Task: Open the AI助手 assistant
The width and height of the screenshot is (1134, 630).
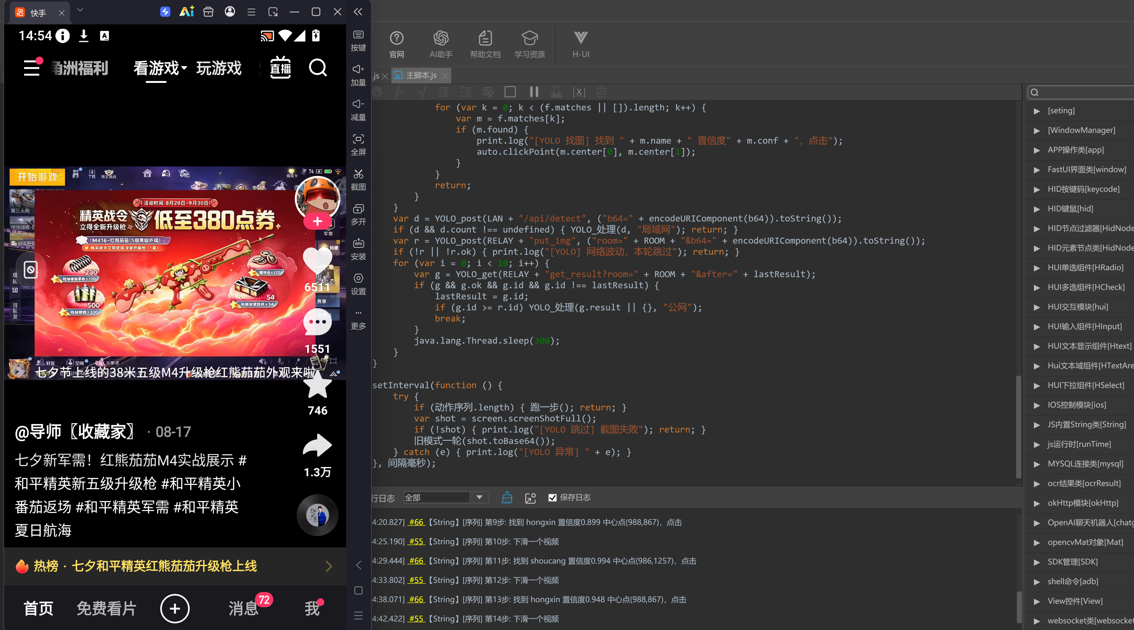Action: click(441, 44)
